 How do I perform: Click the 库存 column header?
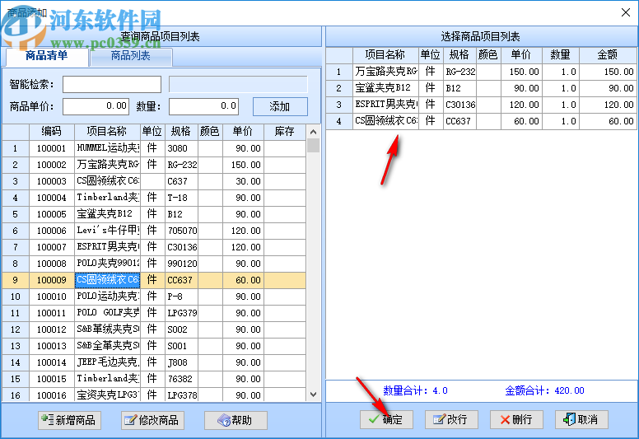point(284,132)
